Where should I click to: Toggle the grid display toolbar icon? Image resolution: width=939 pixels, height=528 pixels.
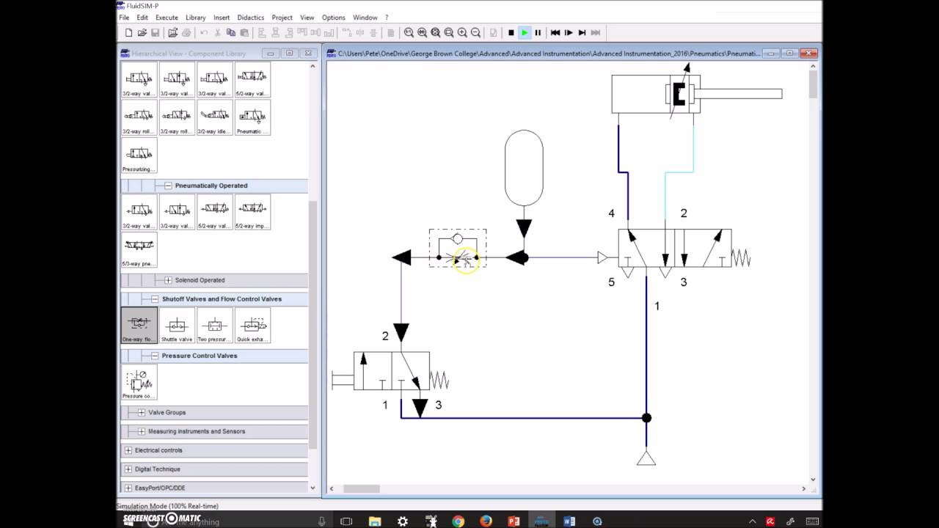[x=390, y=32]
